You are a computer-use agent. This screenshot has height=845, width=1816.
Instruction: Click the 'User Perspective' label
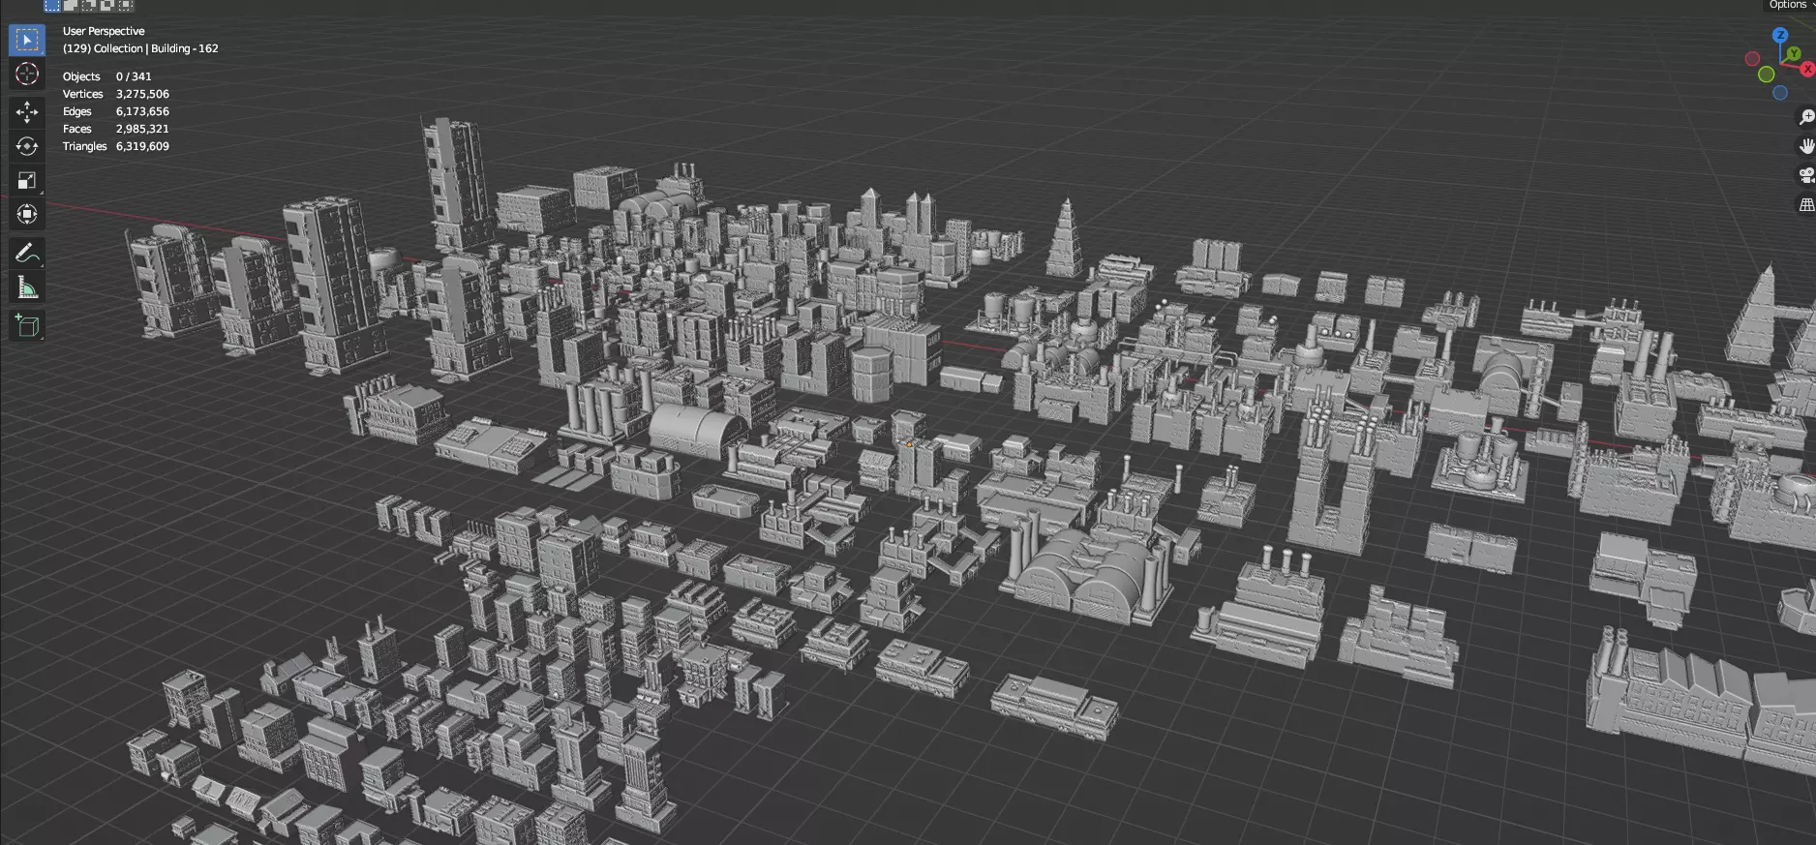104,31
